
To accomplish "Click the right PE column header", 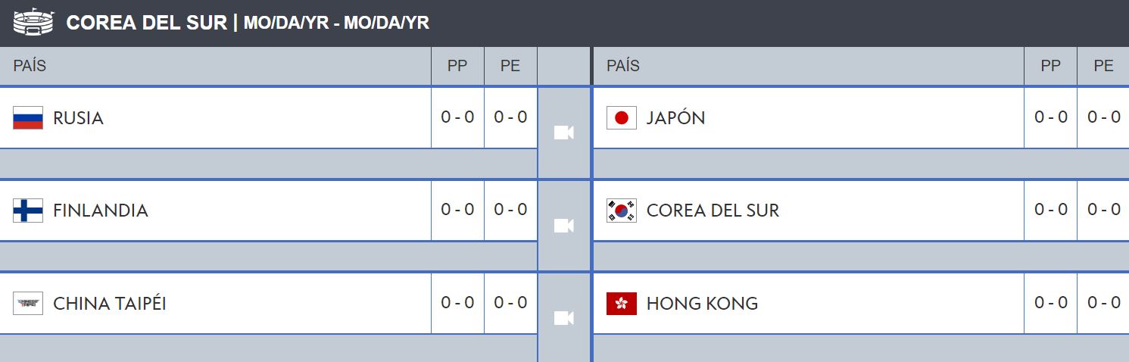I will [1104, 66].
